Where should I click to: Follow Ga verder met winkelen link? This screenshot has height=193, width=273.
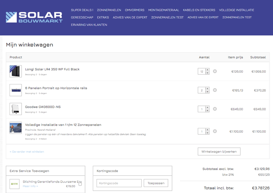pyautogui.click(x=27, y=152)
